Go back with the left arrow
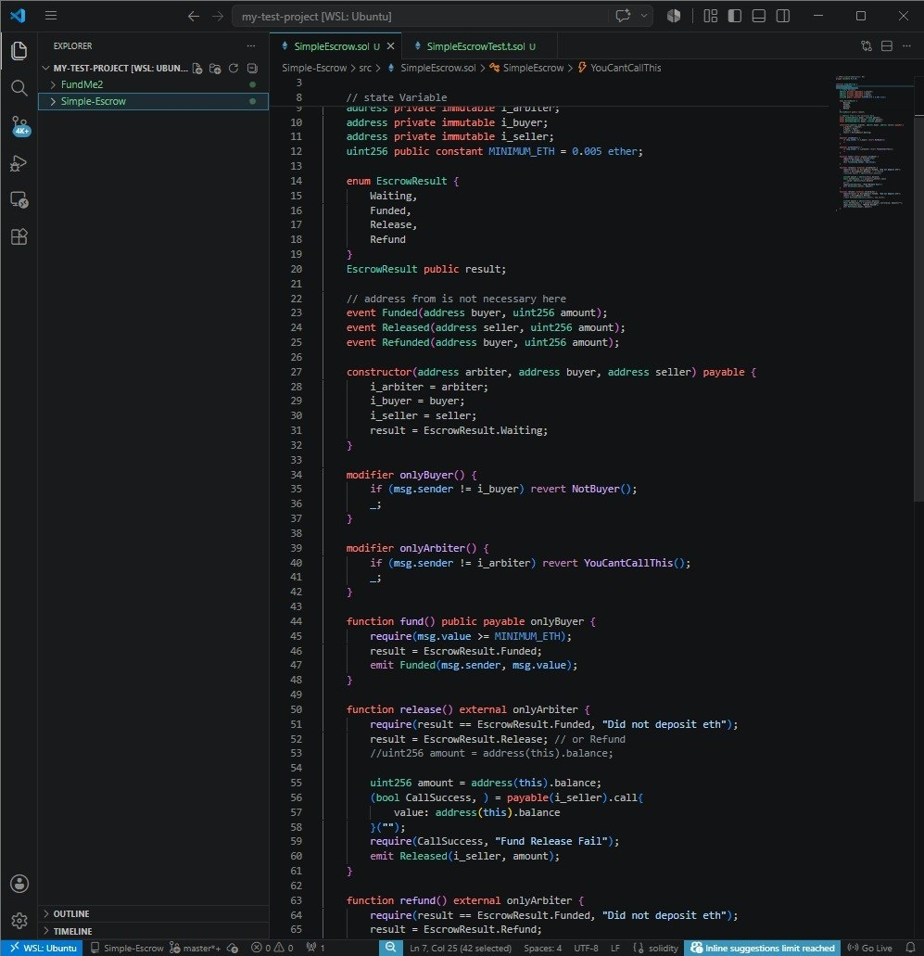The height and width of the screenshot is (956, 924). pyautogui.click(x=194, y=16)
